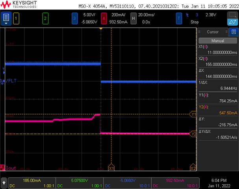Click the trigger source 3 indicator
239x189 pixels.
click(197, 15)
